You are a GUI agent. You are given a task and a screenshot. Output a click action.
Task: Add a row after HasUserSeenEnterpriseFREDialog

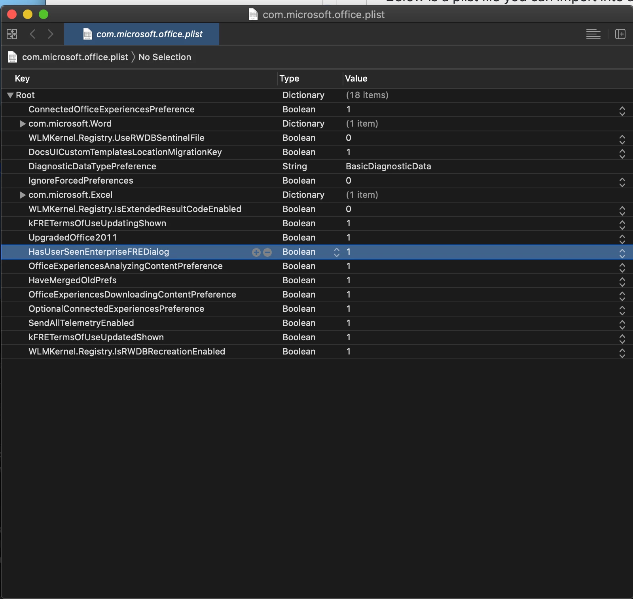[x=256, y=252]
